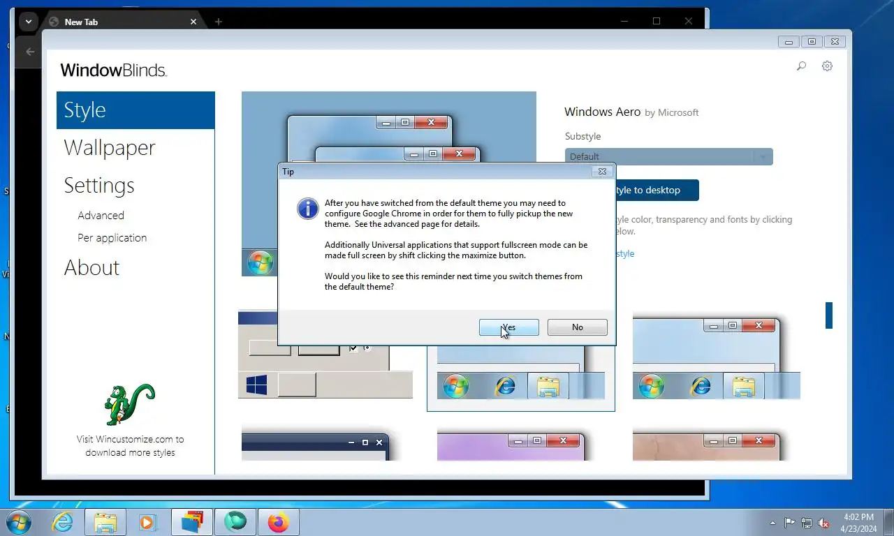Select the highlighted Aero style thumbnail

(x=521, y=379)
